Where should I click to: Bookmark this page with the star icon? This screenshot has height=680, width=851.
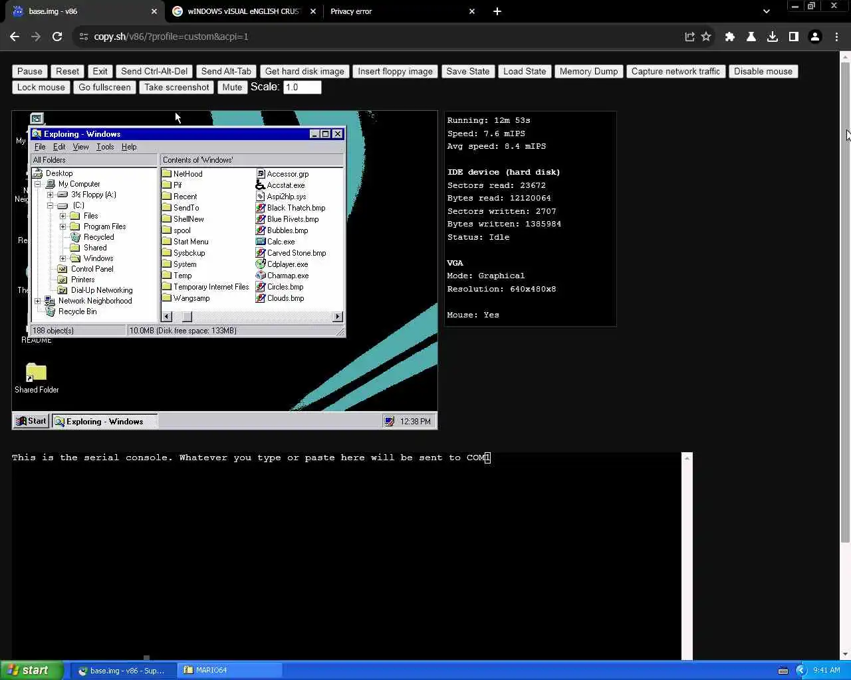[706, 37]
